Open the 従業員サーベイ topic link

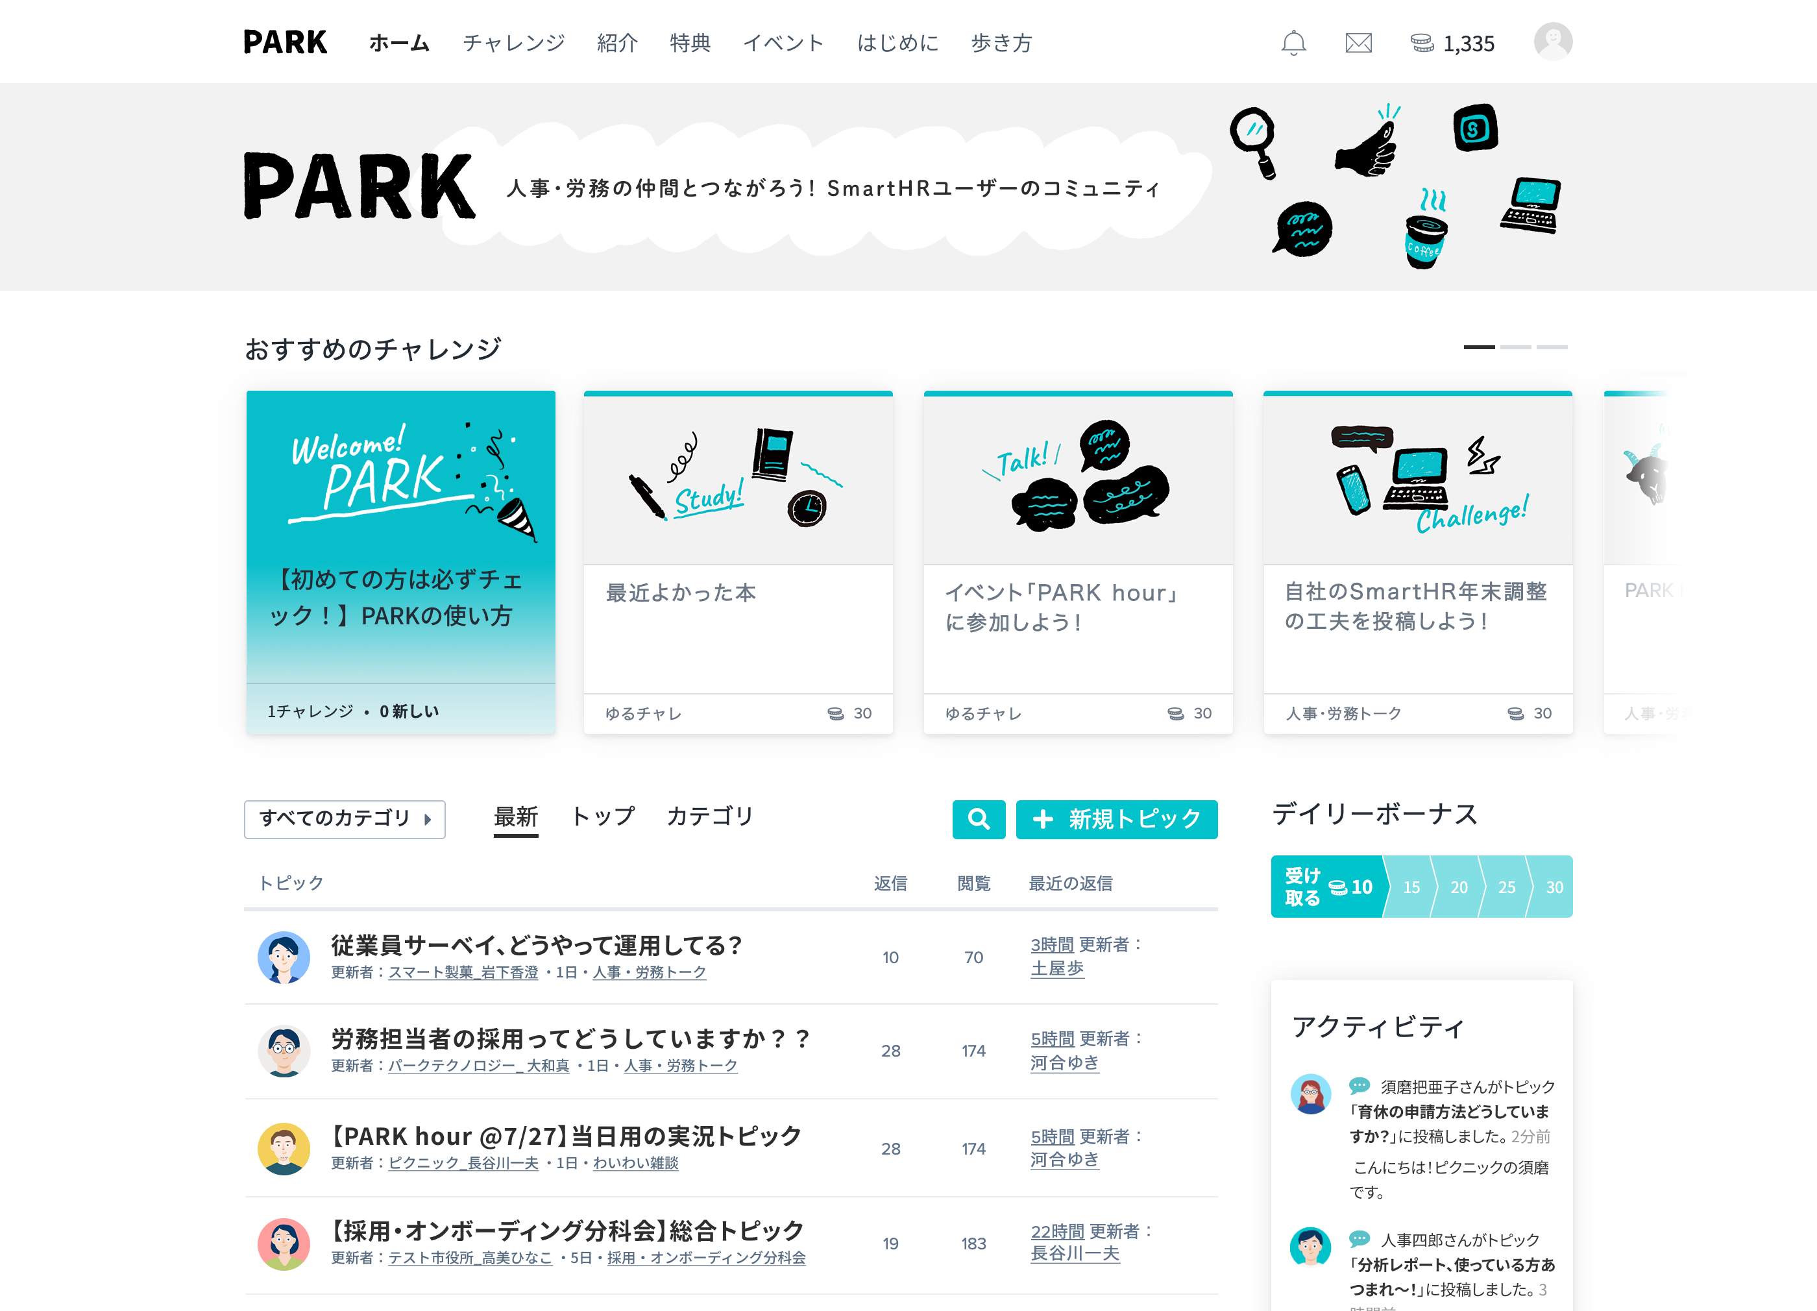coord(535,946)
